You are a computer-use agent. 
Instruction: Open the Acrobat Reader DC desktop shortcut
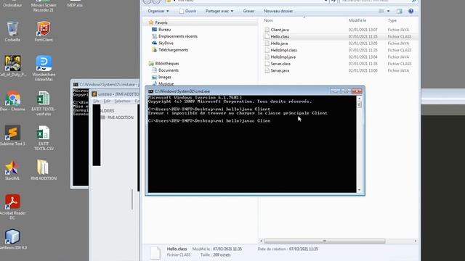click(12, 207)
